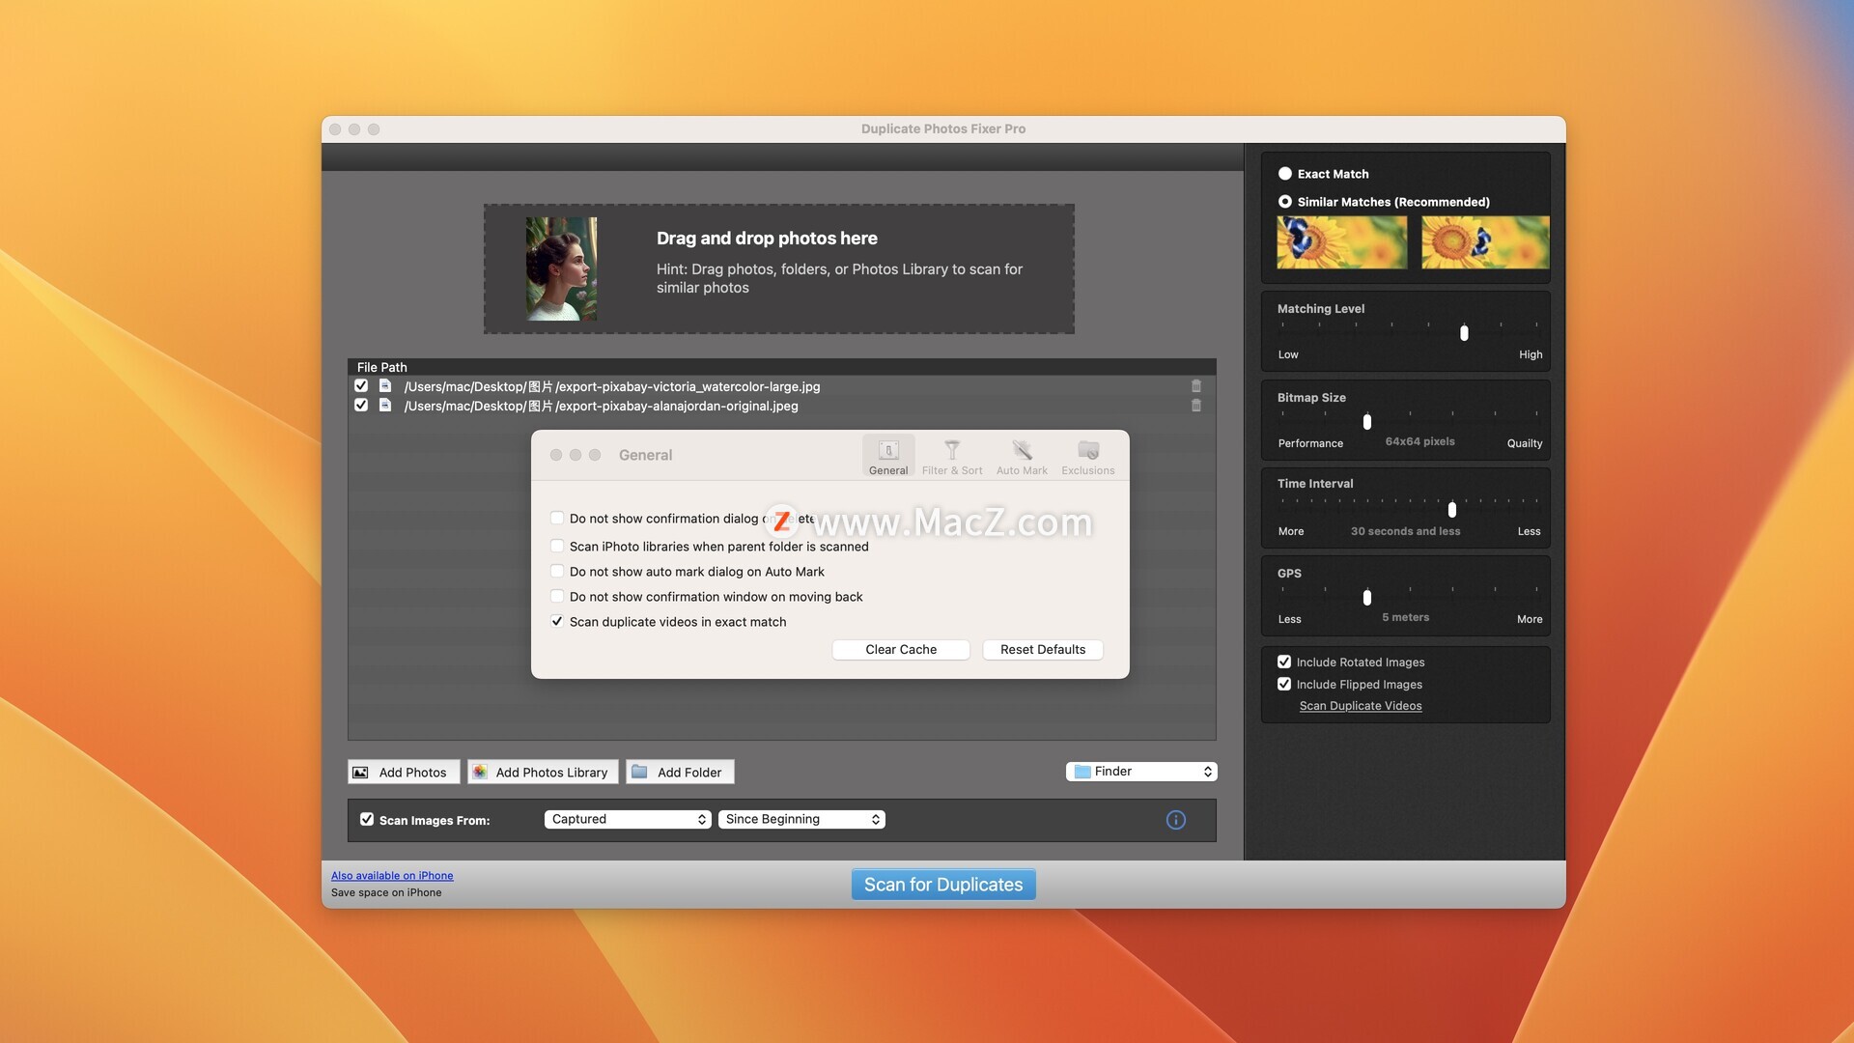This screenshot has width=1854, height=1043.
Task: Click Drag and drop photos here heading
Action: point(767,239)
